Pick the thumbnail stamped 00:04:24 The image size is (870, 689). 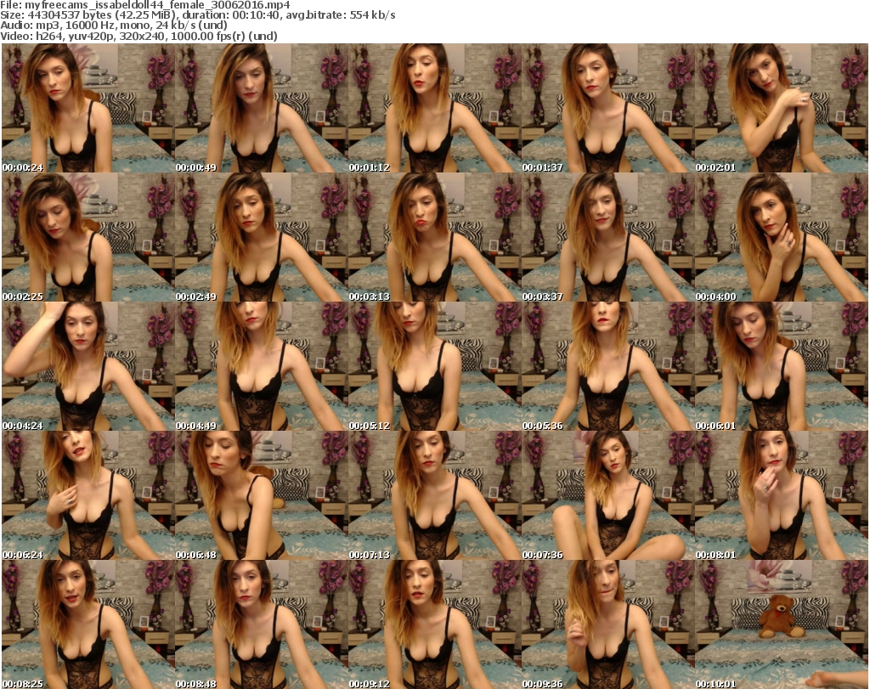click(x=88, y=367)
